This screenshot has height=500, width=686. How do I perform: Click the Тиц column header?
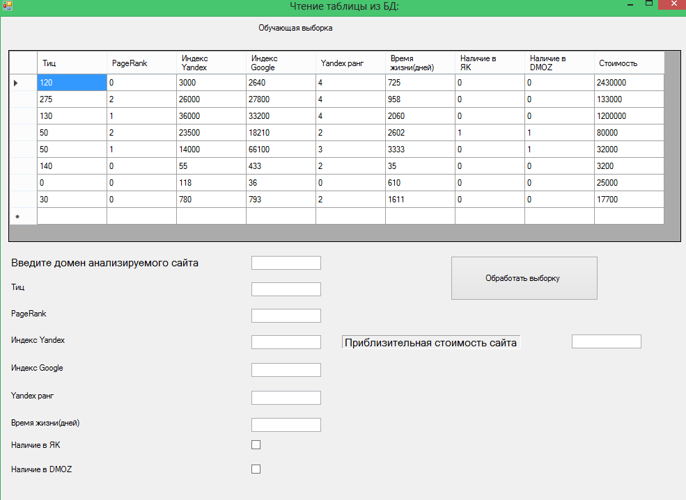point(72,63)
